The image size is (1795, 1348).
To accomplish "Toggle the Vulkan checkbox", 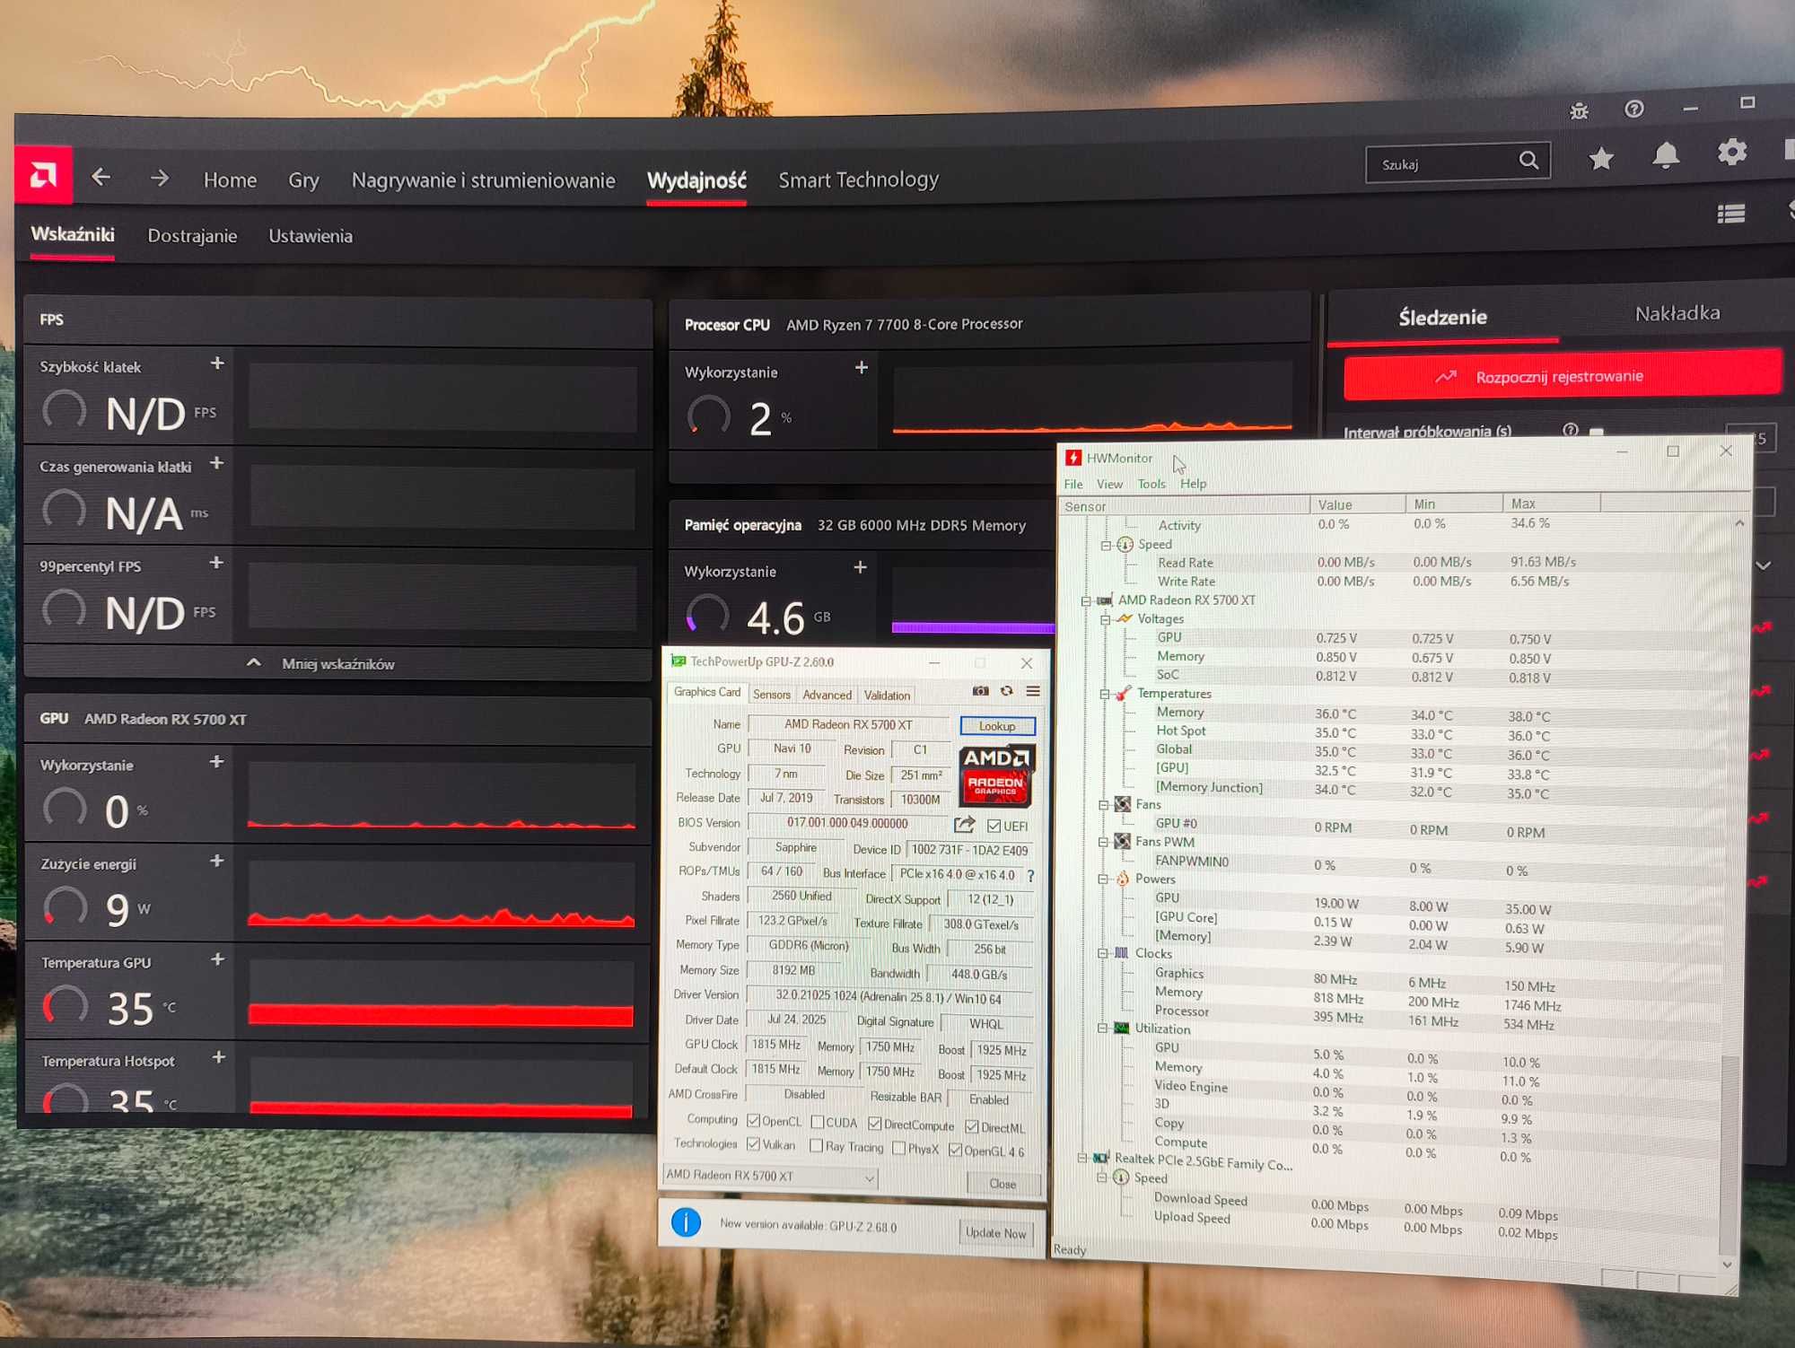I will (754, 1144).
